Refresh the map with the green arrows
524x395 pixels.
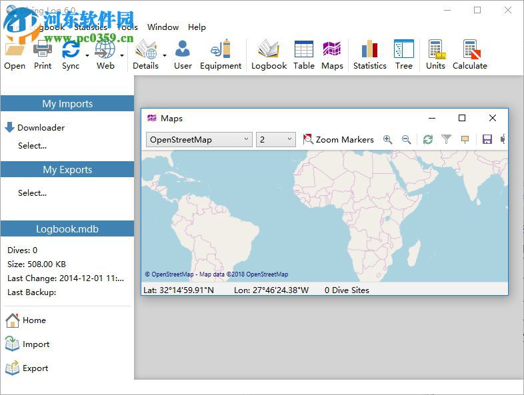point(428,139)
